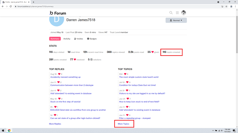Click Chrome icon in taskbar

tap(9, 131)
